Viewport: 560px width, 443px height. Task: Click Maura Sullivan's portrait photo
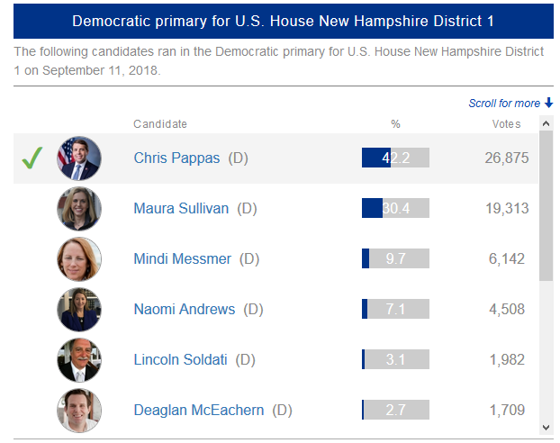point(78,209)
